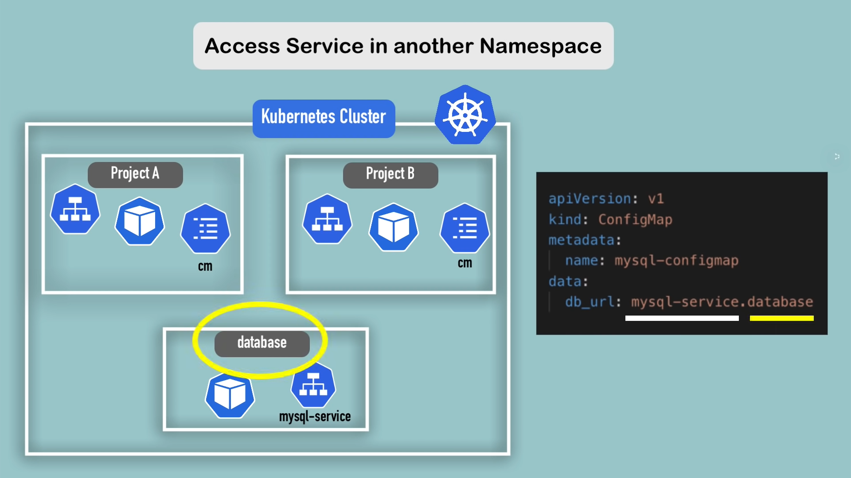
Task: Click the db_url value in YAML
Action: coord(722,302)
